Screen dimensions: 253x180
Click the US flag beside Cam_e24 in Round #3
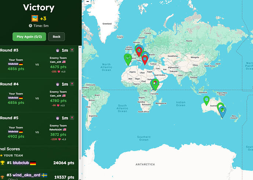pyautogui.click(x=64, y=62)
